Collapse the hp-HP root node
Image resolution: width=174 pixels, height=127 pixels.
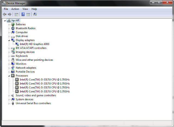(5, 20)
